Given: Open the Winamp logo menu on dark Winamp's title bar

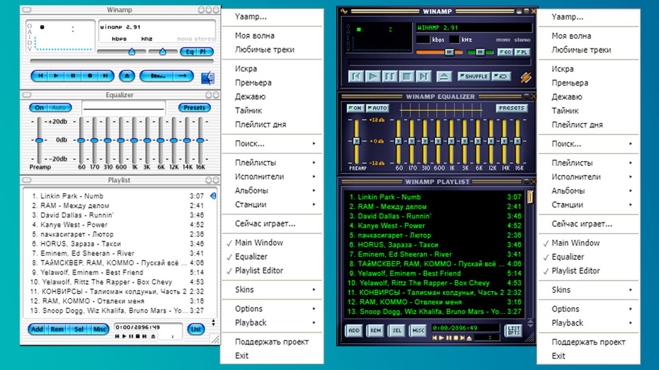Looking at the screenshot, I should point(344,10).
